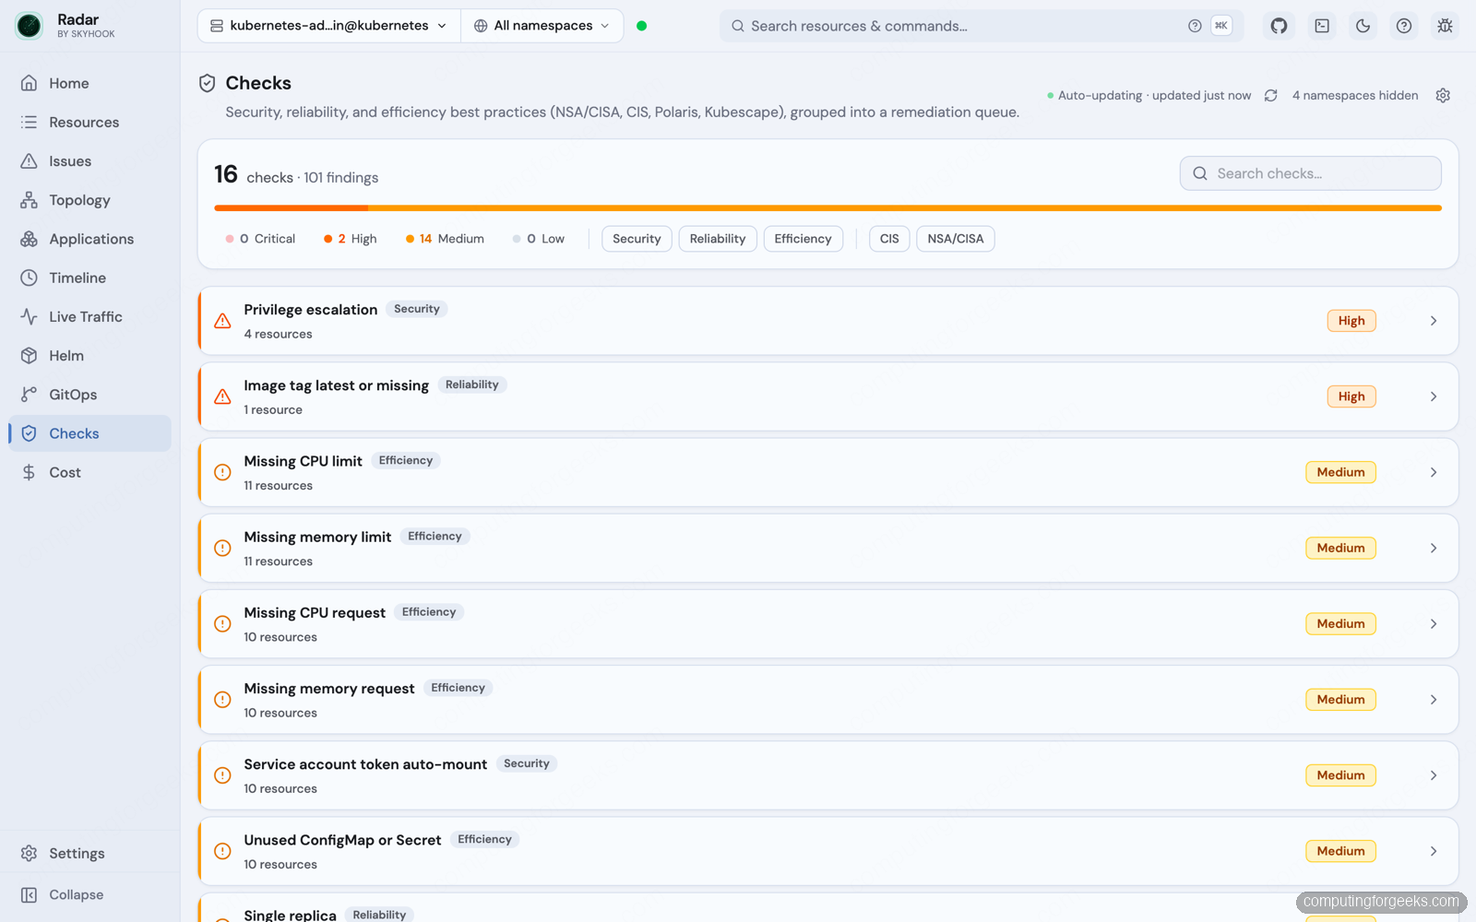Click the question mark icon in search bar
The width and height of the screenshot is (1476, 922).
point(1195,26)
